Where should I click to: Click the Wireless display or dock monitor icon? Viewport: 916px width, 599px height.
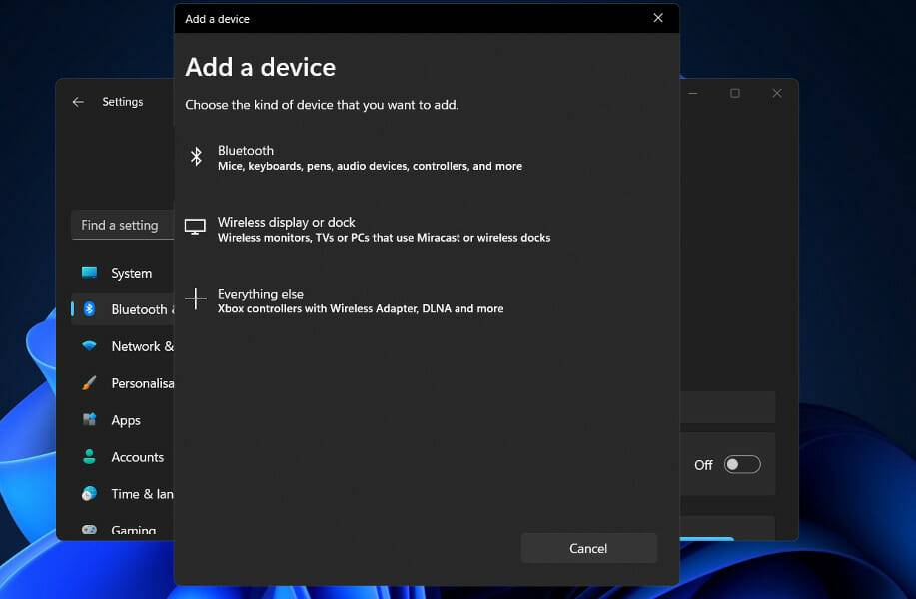tap(196, 226)
